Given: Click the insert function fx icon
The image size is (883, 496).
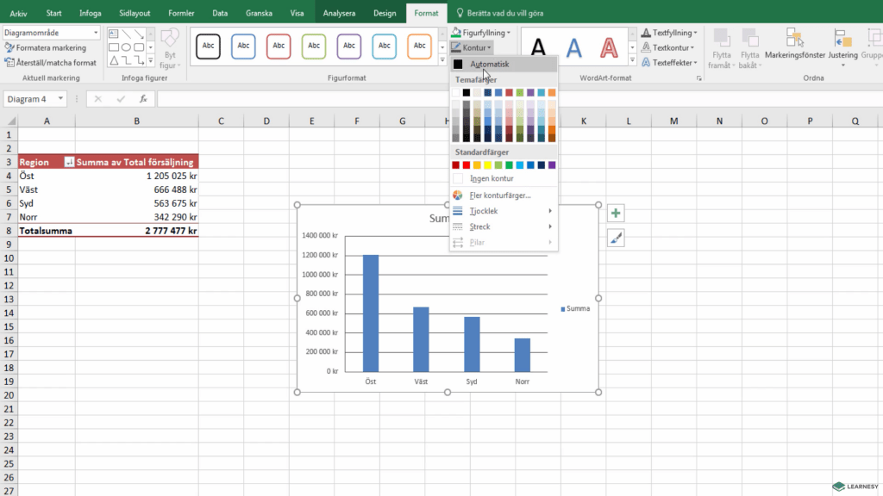Looking at the screenshot, I should (143, 99).
